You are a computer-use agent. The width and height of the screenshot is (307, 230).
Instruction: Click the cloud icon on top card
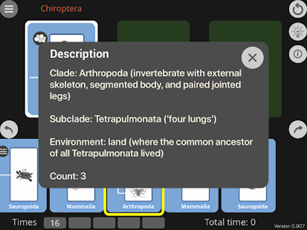click(x=40, y=38)
